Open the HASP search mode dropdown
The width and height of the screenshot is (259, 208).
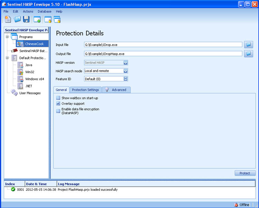tap(126, 71)
